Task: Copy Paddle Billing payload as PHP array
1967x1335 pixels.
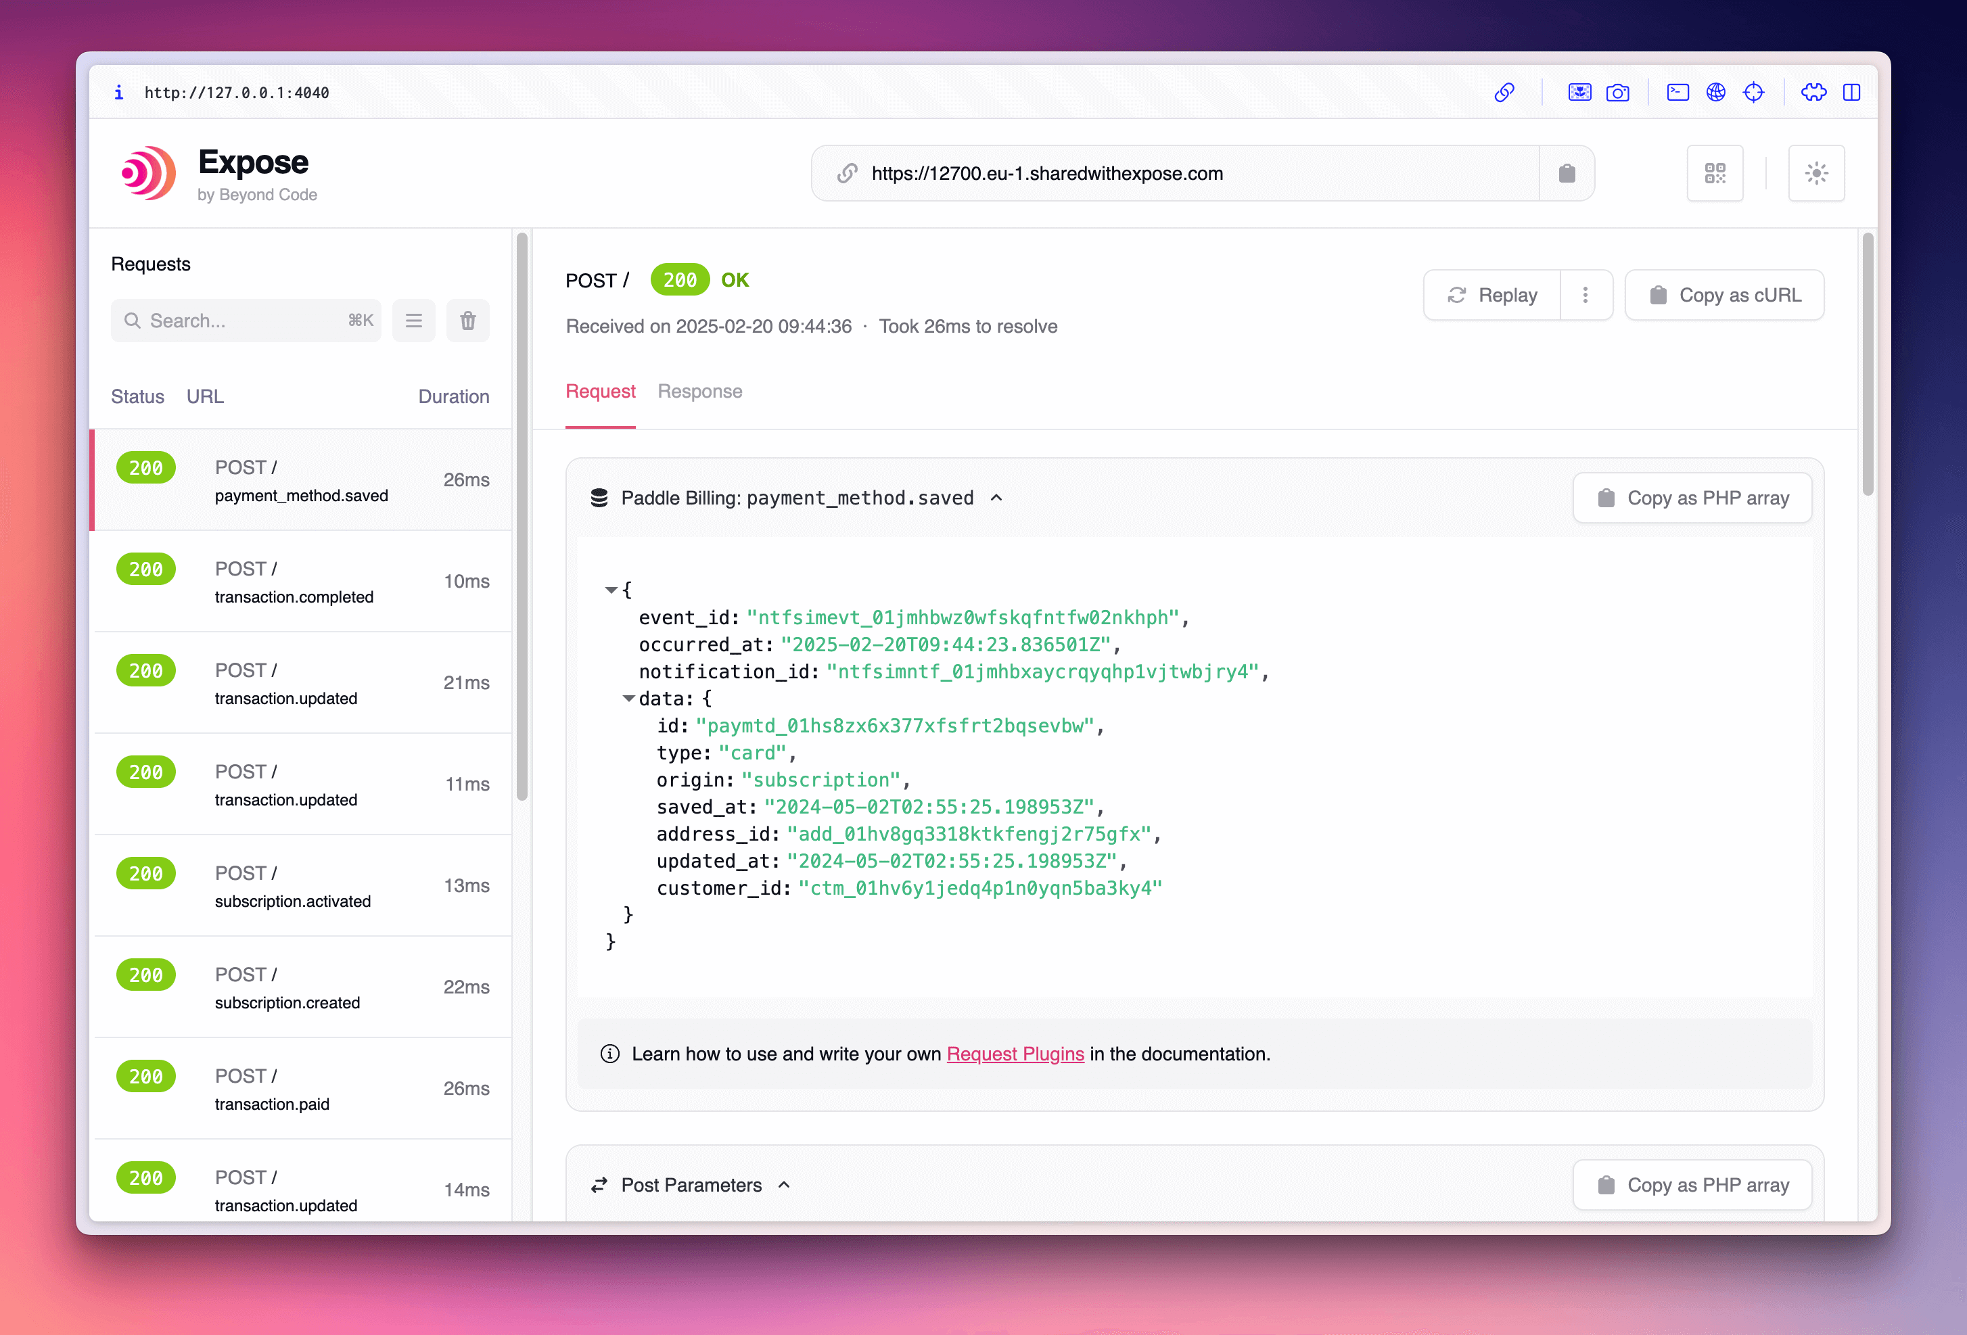Action: click(1692, 498)
